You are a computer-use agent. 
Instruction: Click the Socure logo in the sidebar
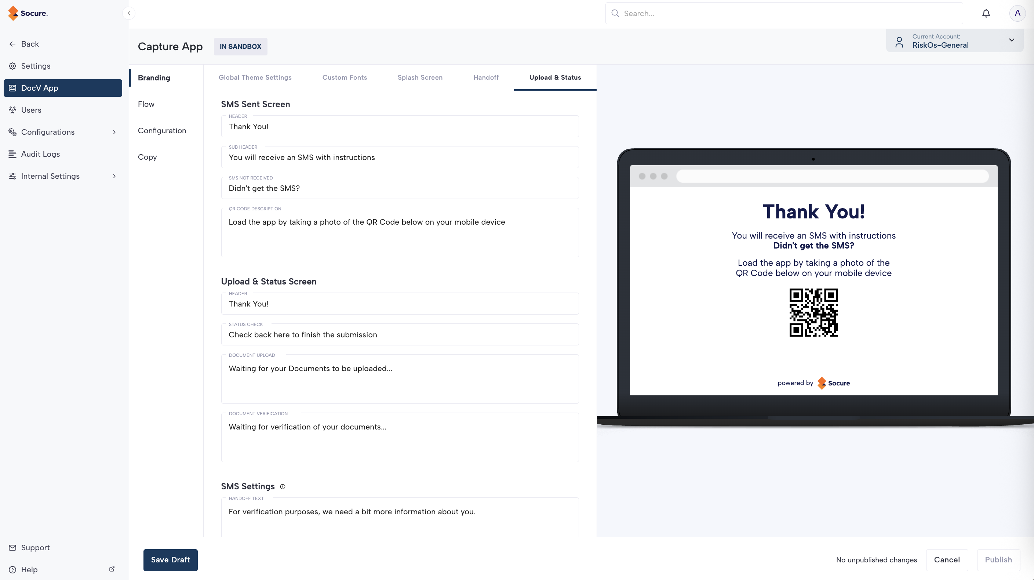click(28, 13)
